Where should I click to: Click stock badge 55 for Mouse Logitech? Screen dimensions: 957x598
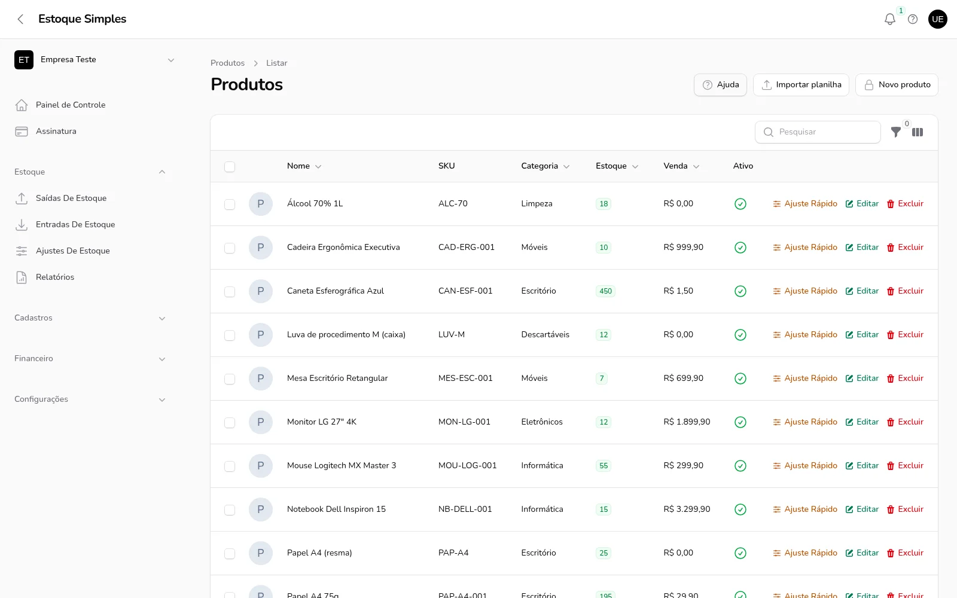[604, 466]
